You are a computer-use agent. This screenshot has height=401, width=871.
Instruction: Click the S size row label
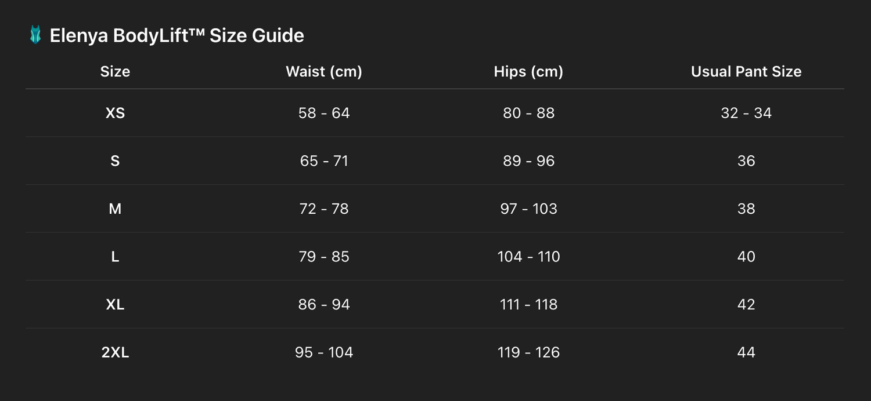click(115, 161)
